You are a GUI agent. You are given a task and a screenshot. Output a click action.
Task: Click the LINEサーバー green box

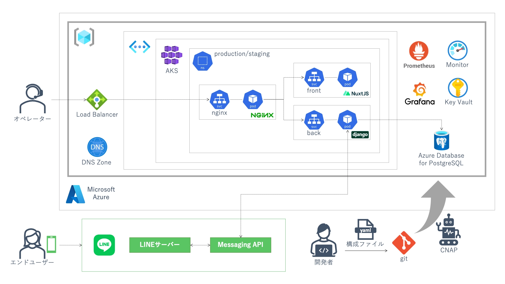[x=160, y=245]
